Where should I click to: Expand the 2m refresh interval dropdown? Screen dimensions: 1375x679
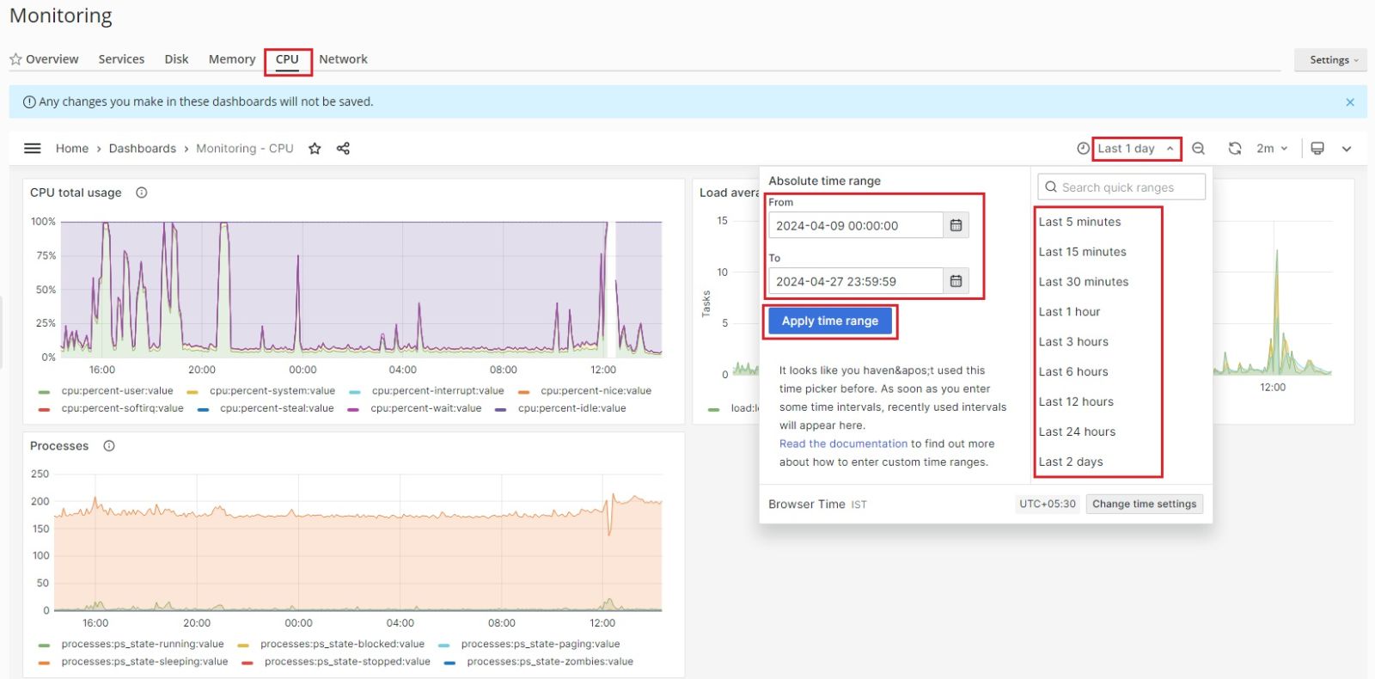1272,149
